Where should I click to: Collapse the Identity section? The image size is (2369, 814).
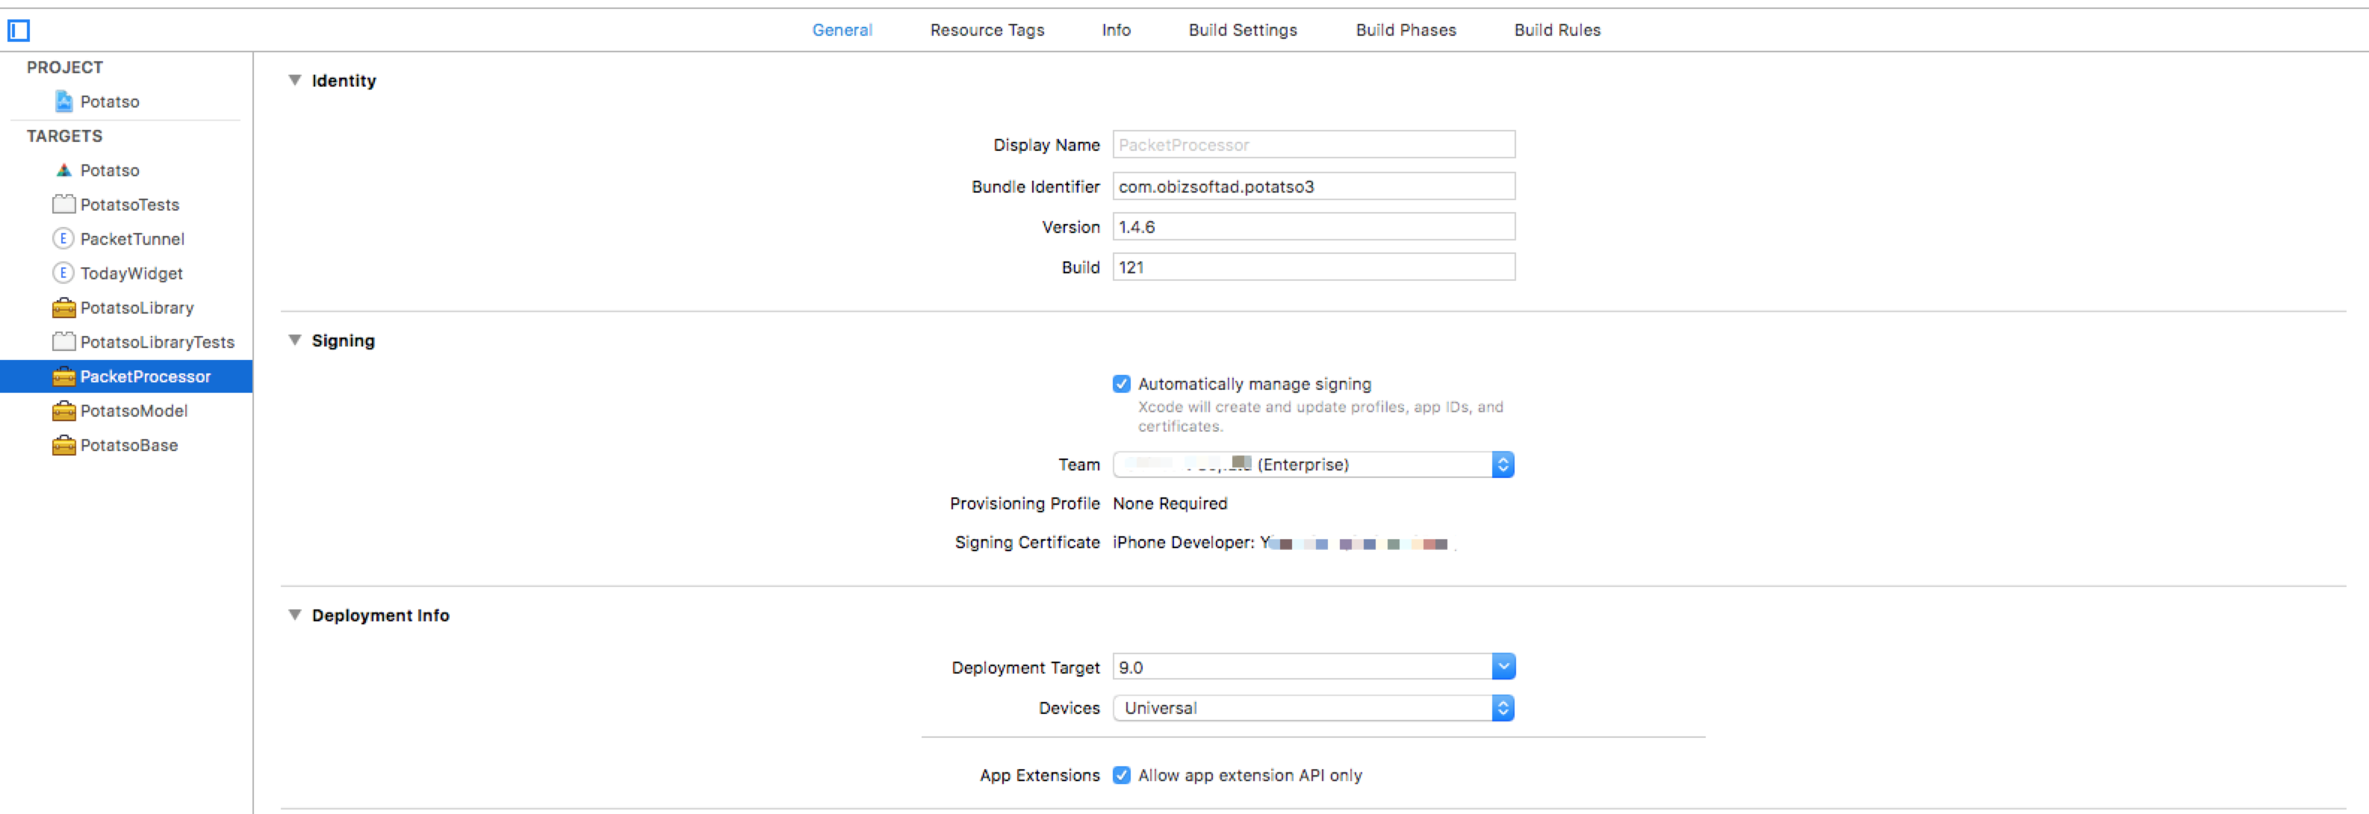point(294,80)
